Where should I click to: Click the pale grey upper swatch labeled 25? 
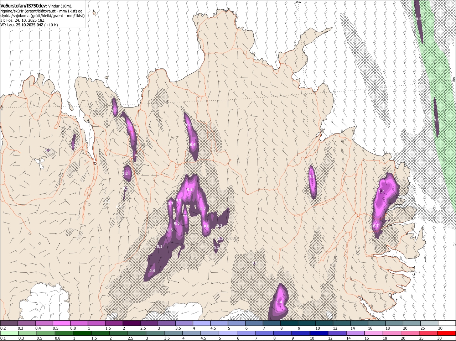coord(429,323)
